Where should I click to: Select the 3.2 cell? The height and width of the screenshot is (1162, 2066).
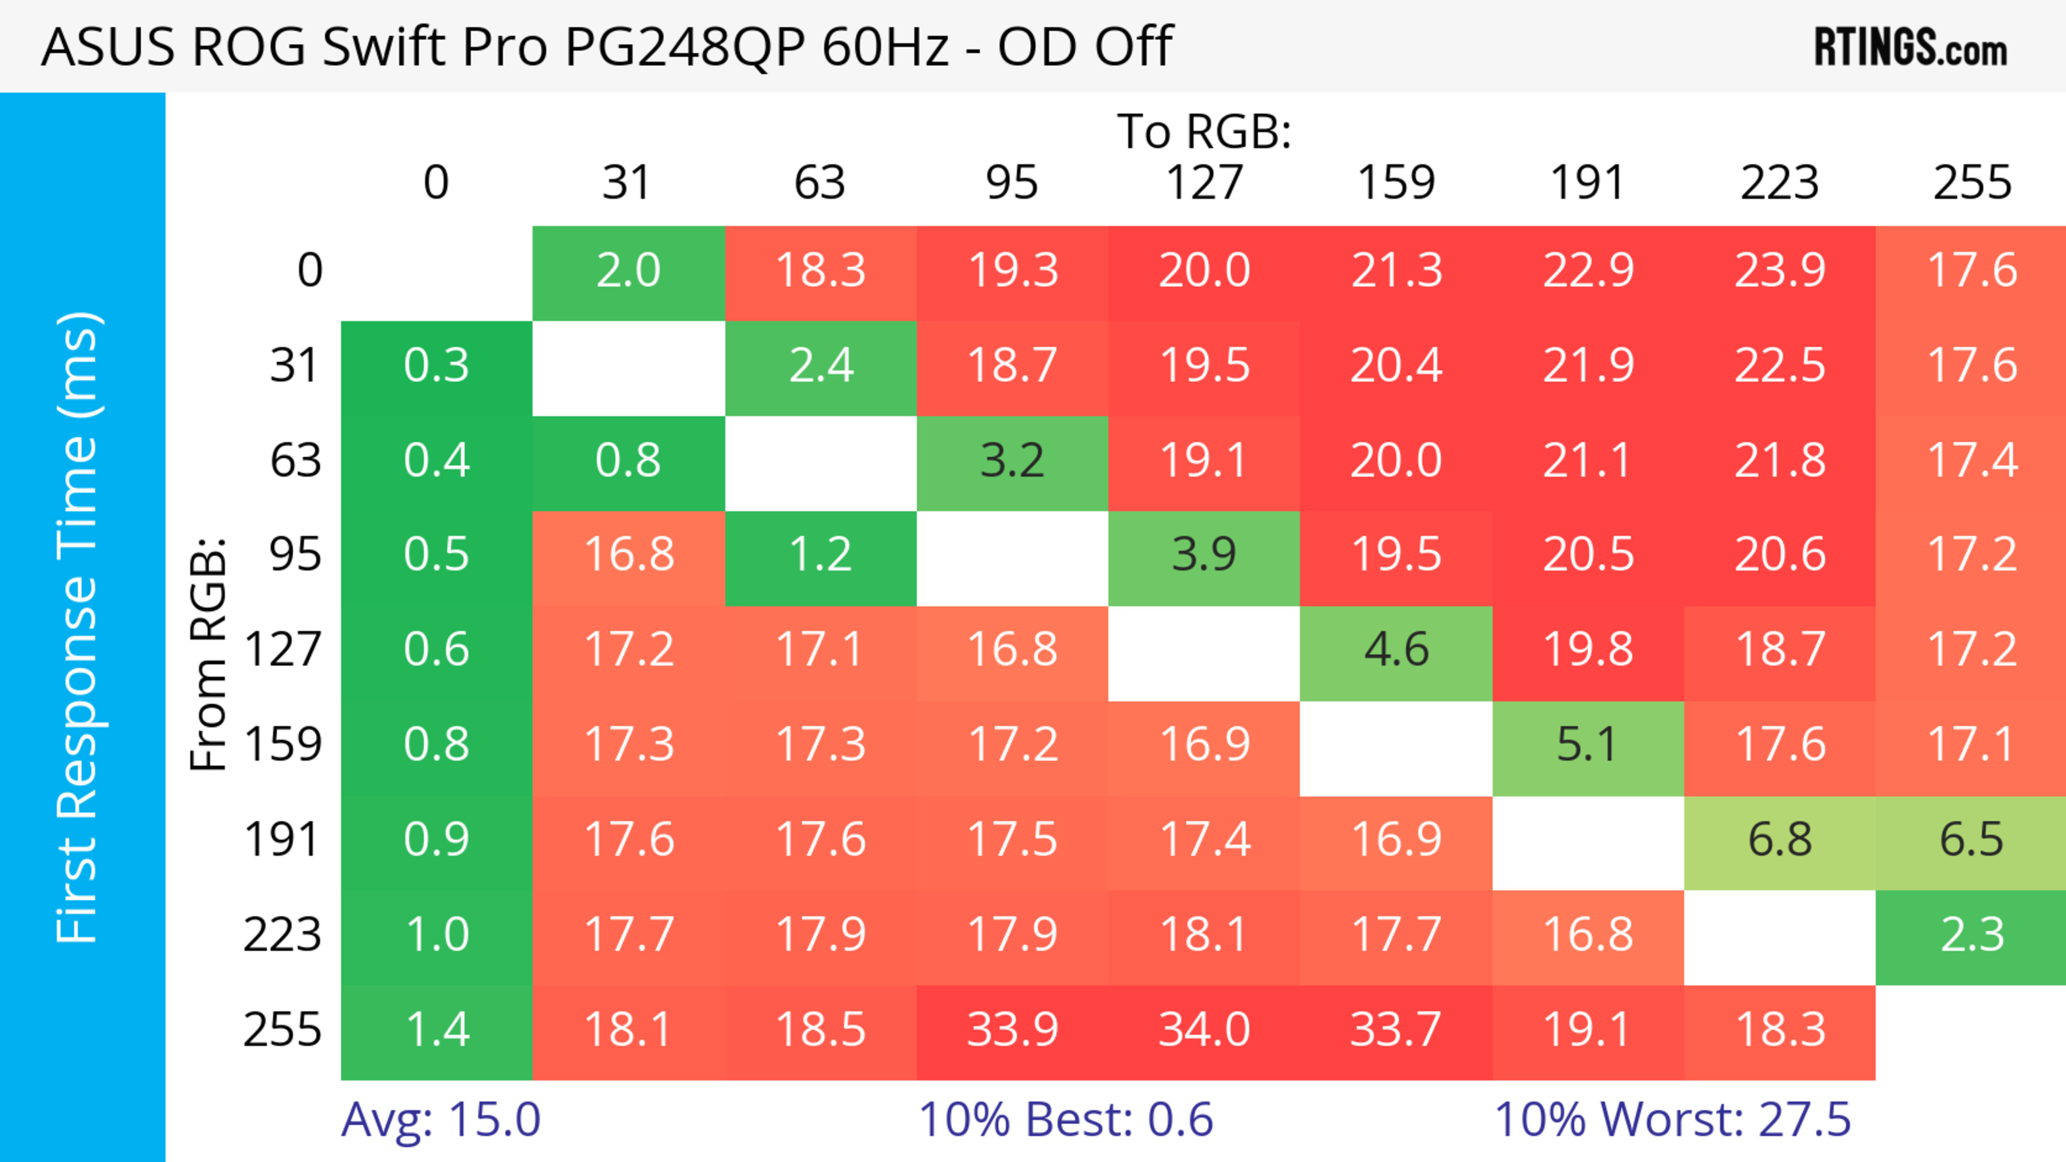[x=1012, y=461]
